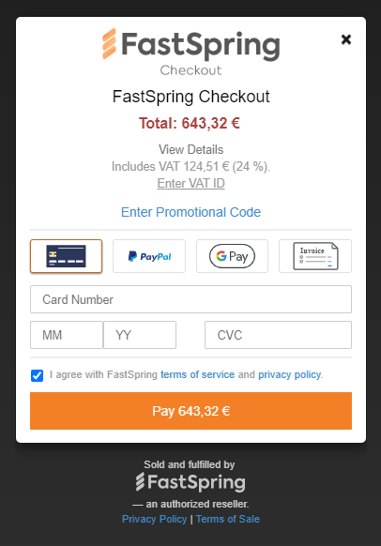Click the CVC security code field
381x546 pixels.
point(278,335)
